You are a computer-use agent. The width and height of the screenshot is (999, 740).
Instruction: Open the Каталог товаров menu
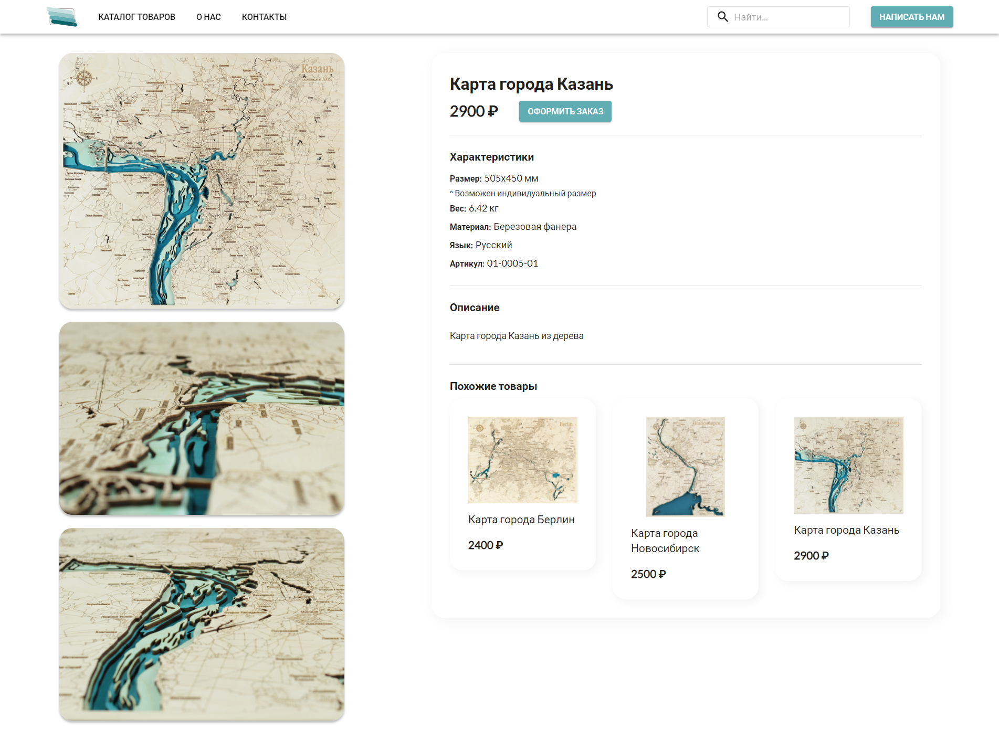136,17
